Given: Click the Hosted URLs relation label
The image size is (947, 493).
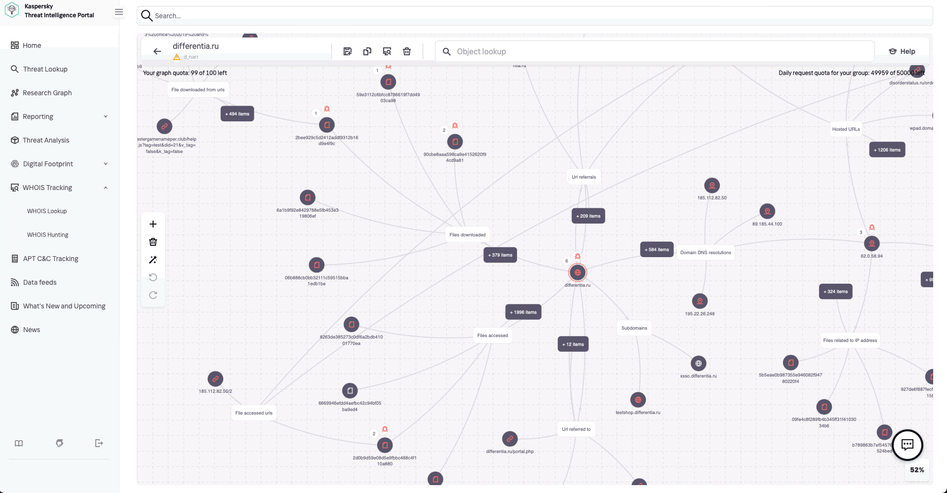Looking at the screenshot, I should pos(846,129).
